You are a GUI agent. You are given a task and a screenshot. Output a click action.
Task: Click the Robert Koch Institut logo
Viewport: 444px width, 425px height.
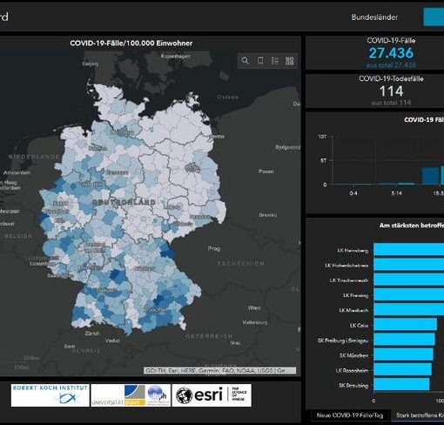click(50, 395)
